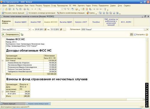
Task: Open calendar picker for end date 31.12.2013
Action: pos(61,30)
